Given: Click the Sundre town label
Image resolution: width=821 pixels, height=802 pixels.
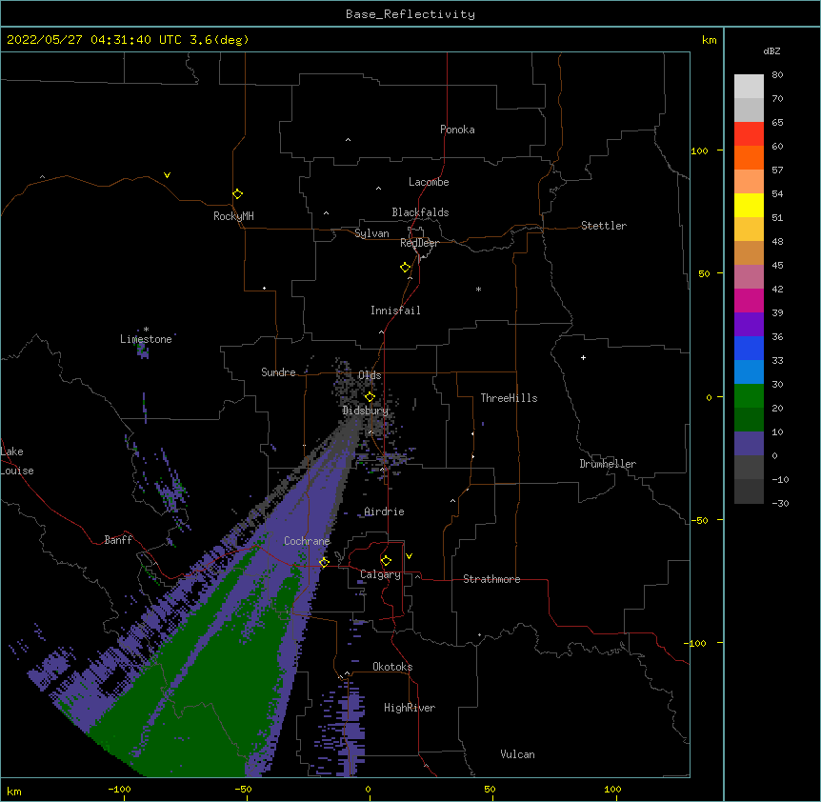Looking at the screenshot, I should click(278, 372).
